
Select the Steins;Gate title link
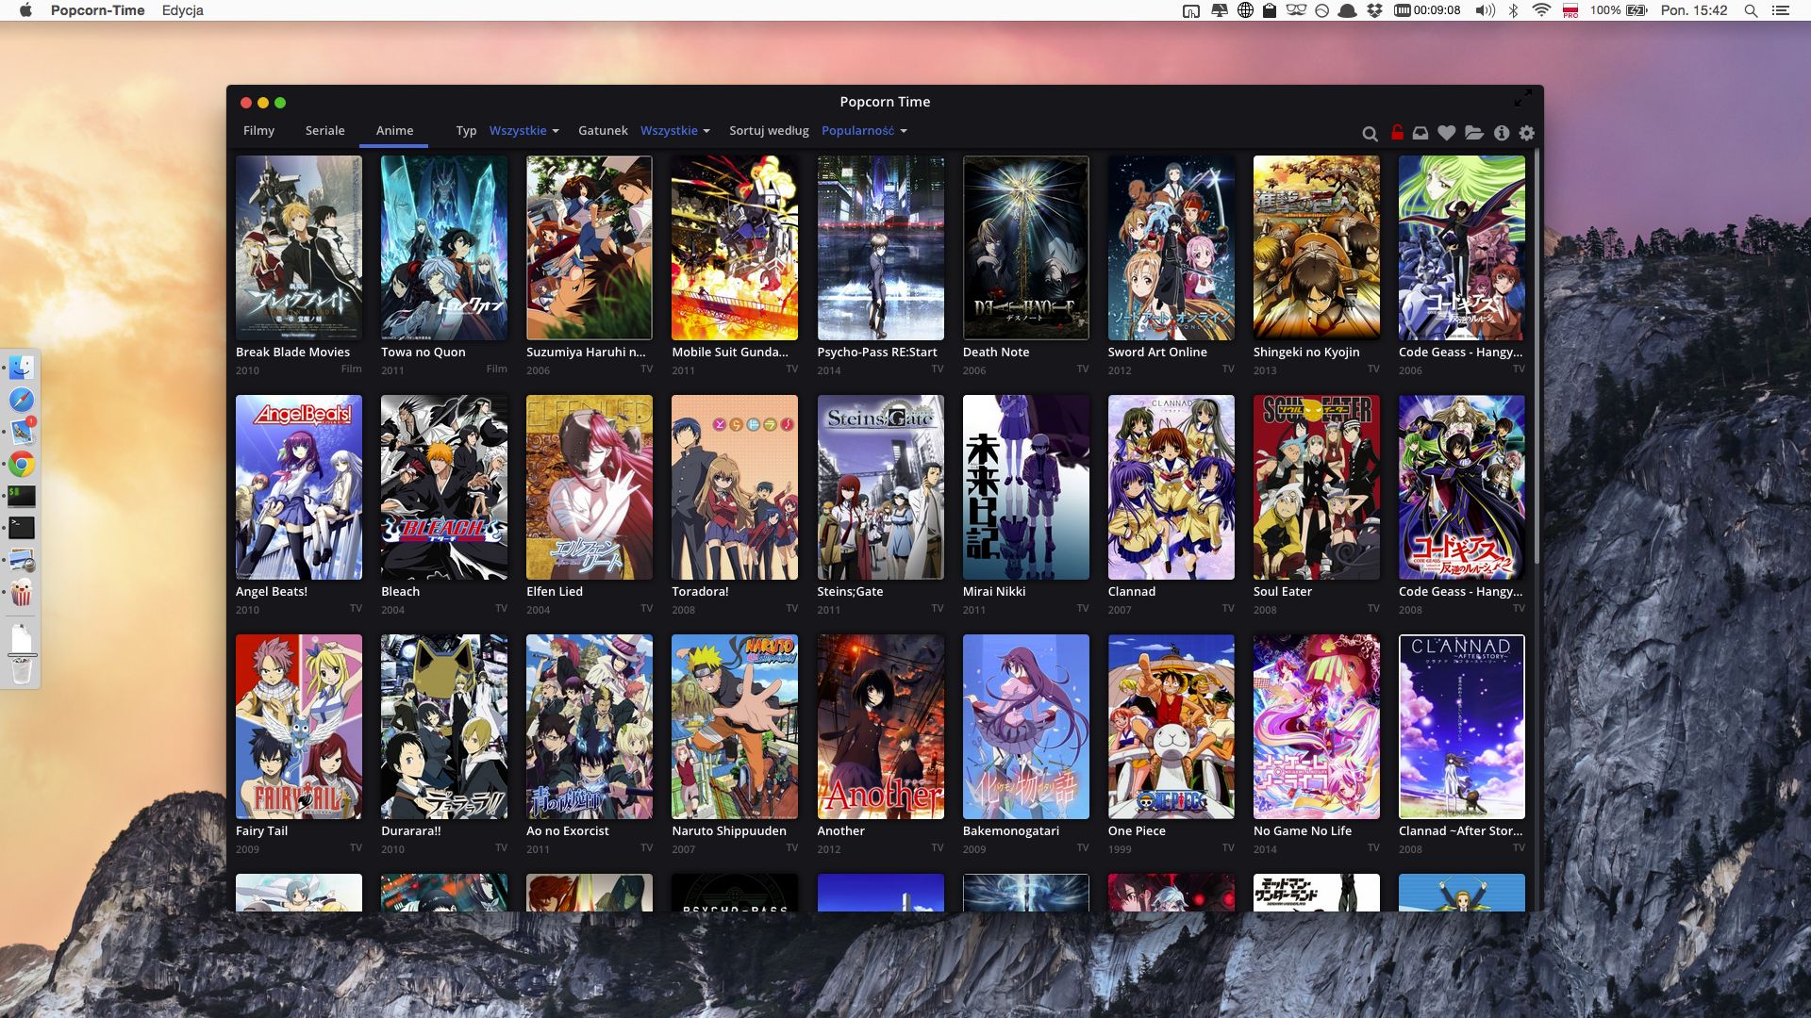[851, 591]
